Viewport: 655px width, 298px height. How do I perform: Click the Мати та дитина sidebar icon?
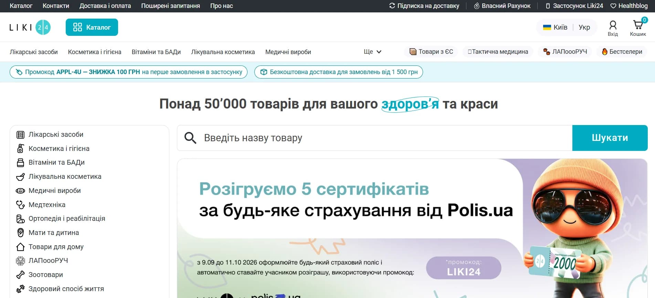click(x=20, y=233)
